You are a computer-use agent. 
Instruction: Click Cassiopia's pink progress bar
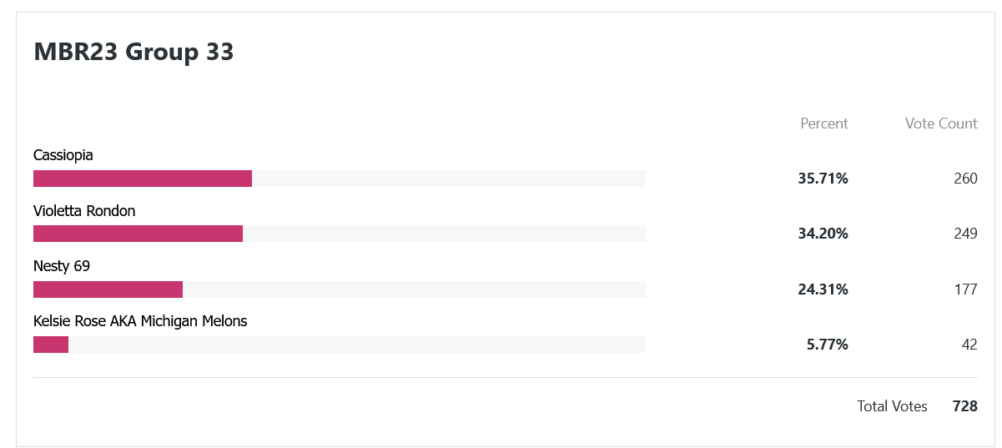[x=143, y=179]
